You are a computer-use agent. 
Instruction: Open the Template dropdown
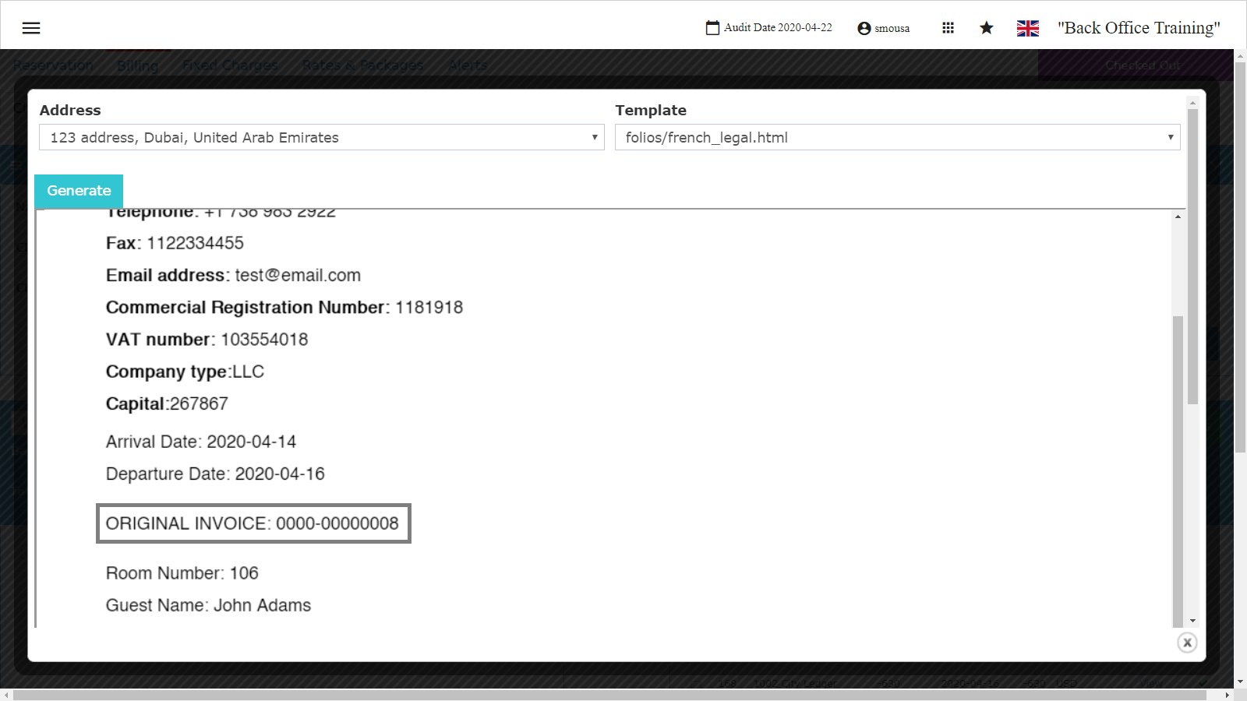tap(898, 137)
